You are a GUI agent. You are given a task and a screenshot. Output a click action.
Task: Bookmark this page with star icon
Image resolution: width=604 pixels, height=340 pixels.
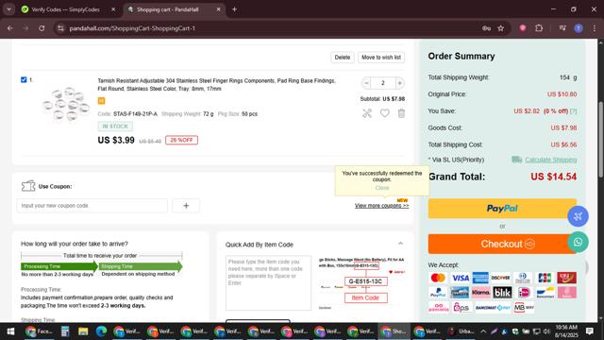[501, 28]
